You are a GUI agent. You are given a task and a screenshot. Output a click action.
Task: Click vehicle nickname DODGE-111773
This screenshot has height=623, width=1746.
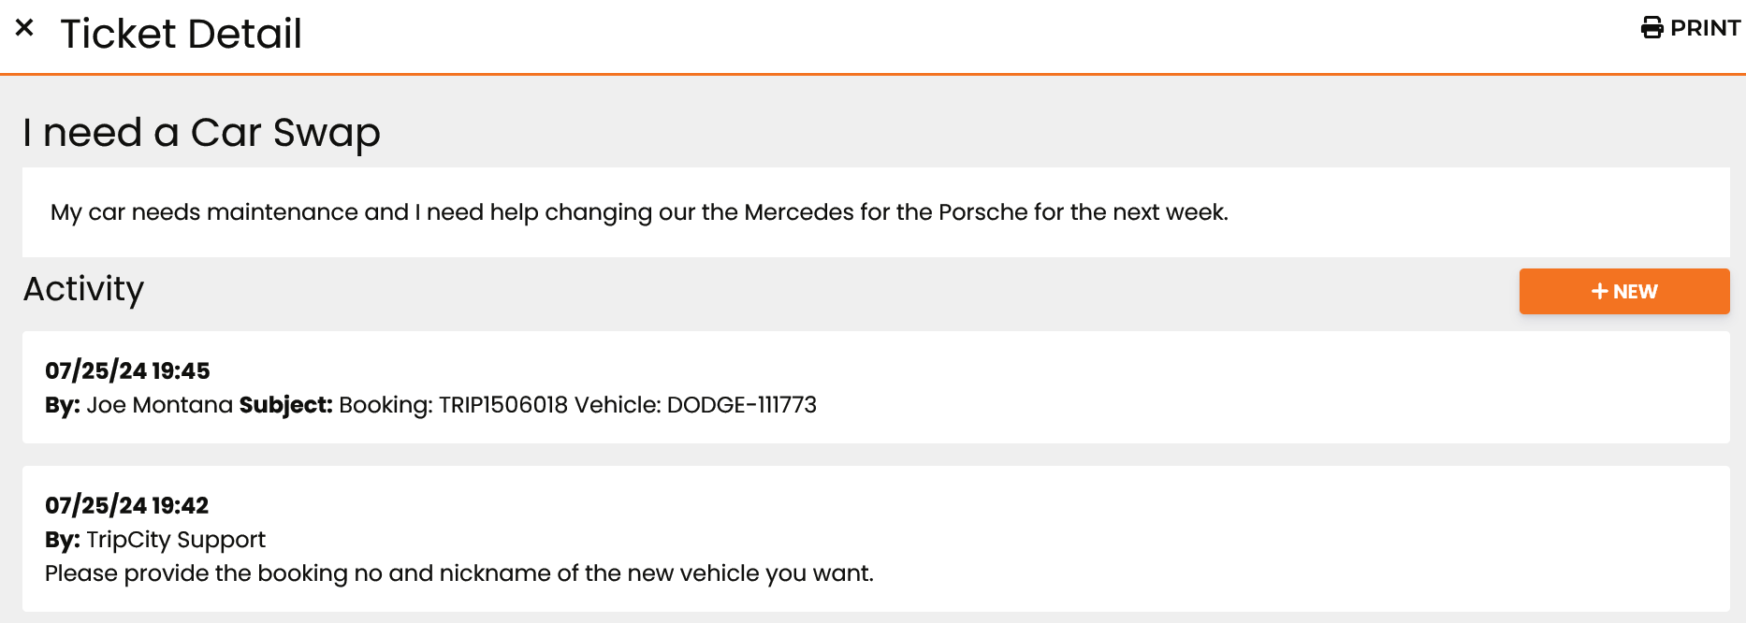[x=742, y=405]
